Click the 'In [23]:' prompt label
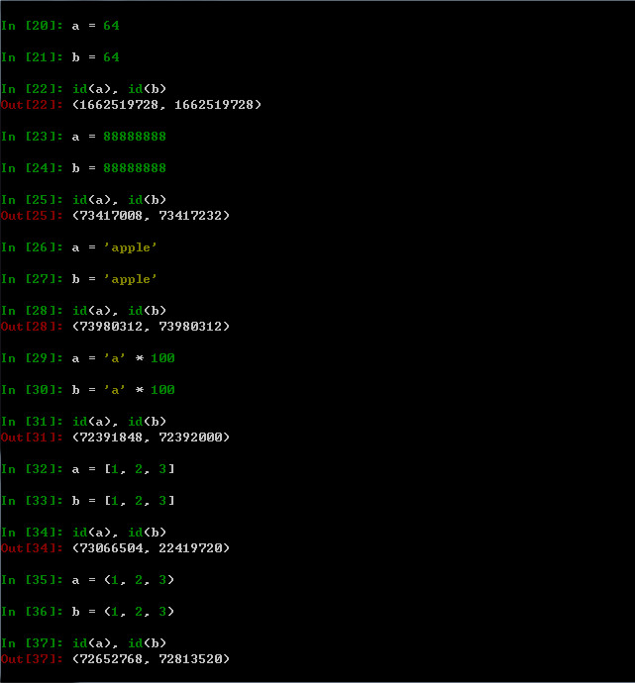This screenshot has width=635, height=683. (x=32, y=137)
